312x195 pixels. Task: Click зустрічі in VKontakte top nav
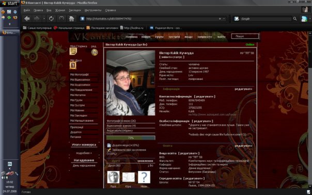174,37
